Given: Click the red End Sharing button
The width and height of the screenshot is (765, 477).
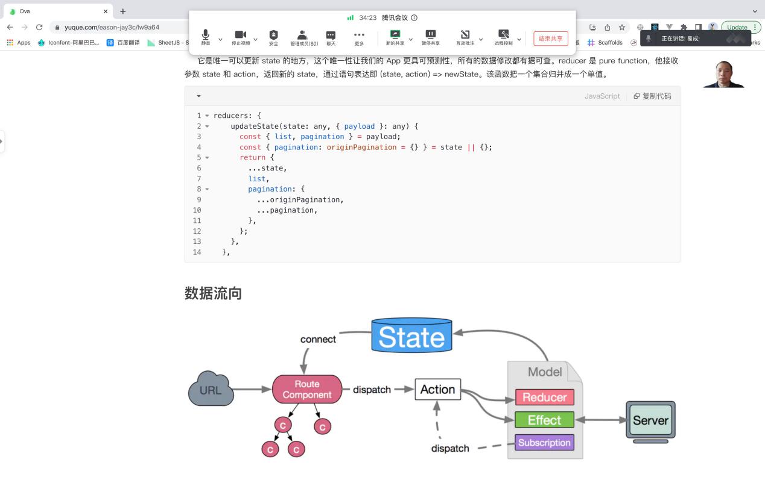Looking at the screenshot, I should point(550,39).
